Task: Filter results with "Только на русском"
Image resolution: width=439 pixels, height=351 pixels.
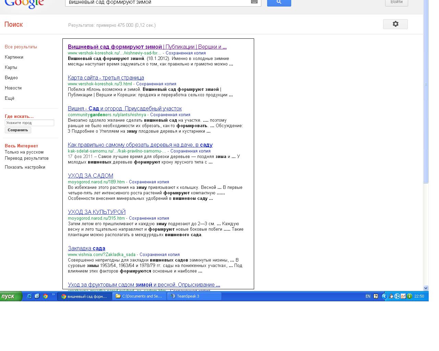Action: coord(24,152)
